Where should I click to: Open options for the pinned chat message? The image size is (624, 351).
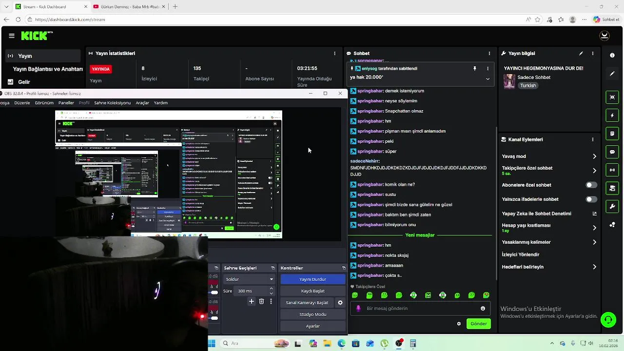pyautogui.click(x=487, y=69)
